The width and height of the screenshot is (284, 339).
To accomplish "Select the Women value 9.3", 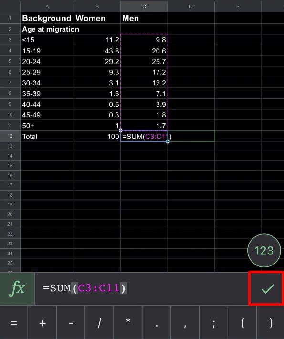I will (97, 72).
